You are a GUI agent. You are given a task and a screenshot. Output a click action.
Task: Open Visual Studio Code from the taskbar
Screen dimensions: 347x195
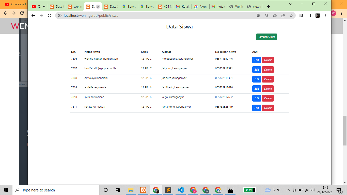coord(181,190)
